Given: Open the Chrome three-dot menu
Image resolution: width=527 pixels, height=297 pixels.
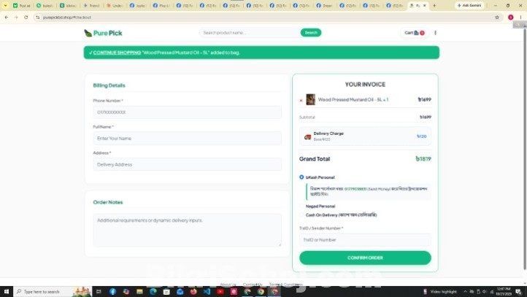Looking at the screenshot, I should click(x=520, y=17).
